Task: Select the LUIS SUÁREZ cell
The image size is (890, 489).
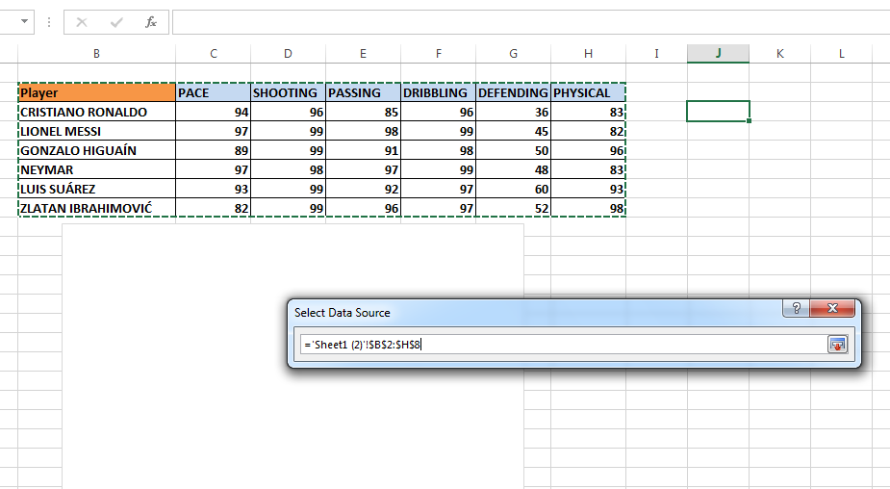Action: 96,189
